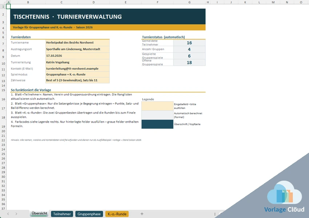This screenshot has height=218, width=309.
Task: Click the Automatisch berechnet legend swatch
Action: pos(157,115)
